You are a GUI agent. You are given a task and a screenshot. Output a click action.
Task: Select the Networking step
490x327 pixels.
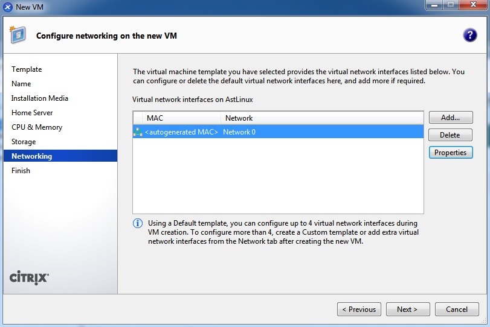point(60,156)
